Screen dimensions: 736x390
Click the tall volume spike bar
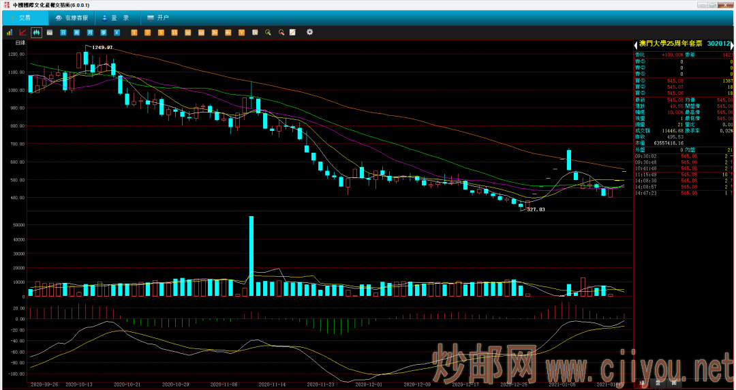pos(251,256)
